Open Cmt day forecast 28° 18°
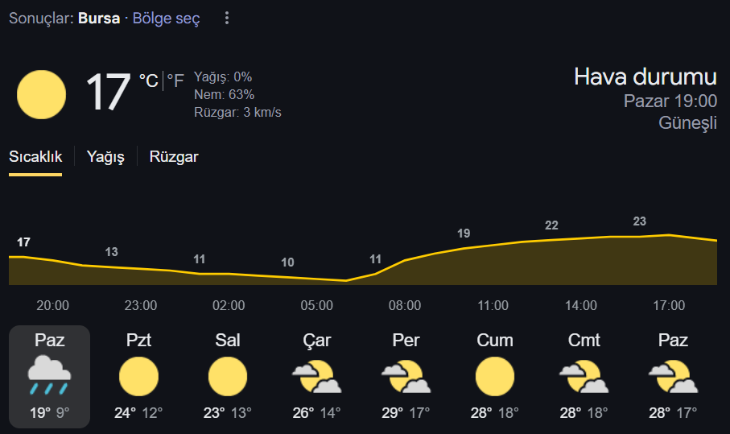Image resolution: width=730 pixels, height=434 pixels. [x=584, y=376]
